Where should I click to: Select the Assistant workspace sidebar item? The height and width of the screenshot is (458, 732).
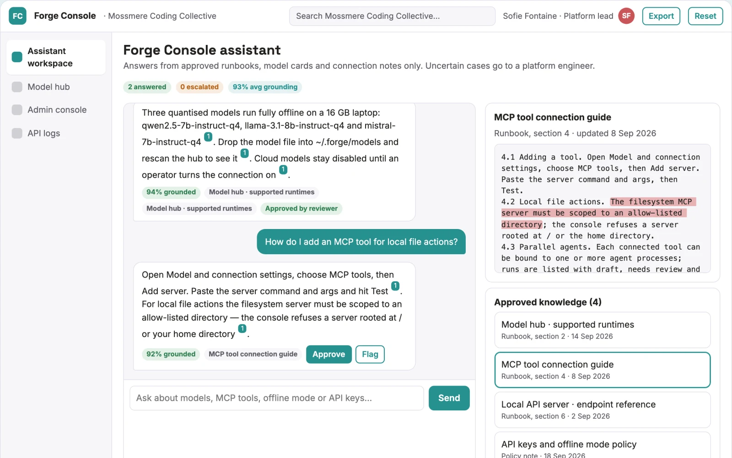point(56,57)
